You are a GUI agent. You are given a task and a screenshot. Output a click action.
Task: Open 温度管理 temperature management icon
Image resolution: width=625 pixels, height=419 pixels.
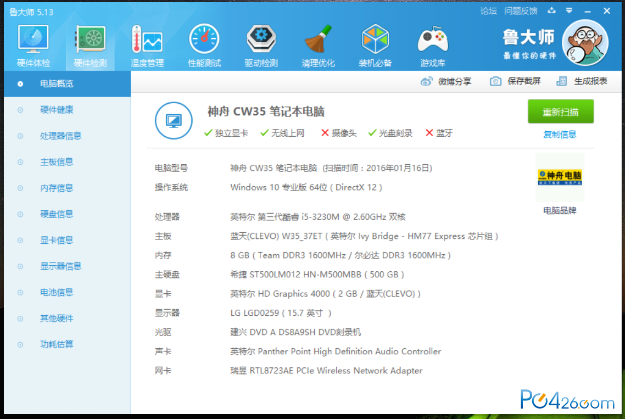147,39
